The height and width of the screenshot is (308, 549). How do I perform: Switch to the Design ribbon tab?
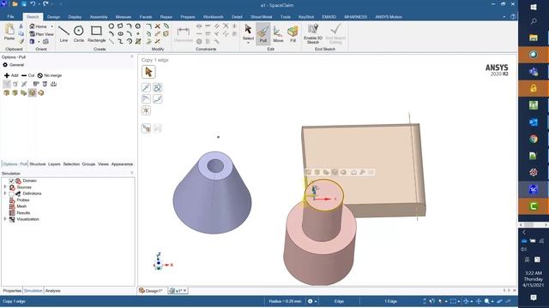(x=53, y=17)
